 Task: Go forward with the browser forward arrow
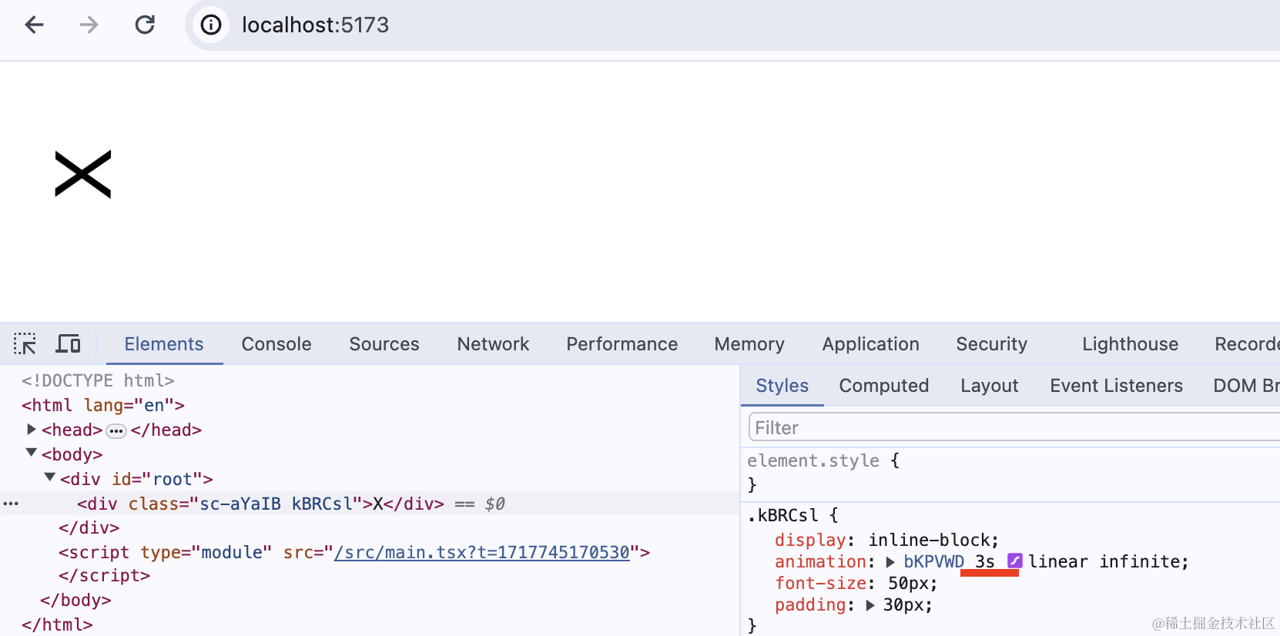coord(89,25)
